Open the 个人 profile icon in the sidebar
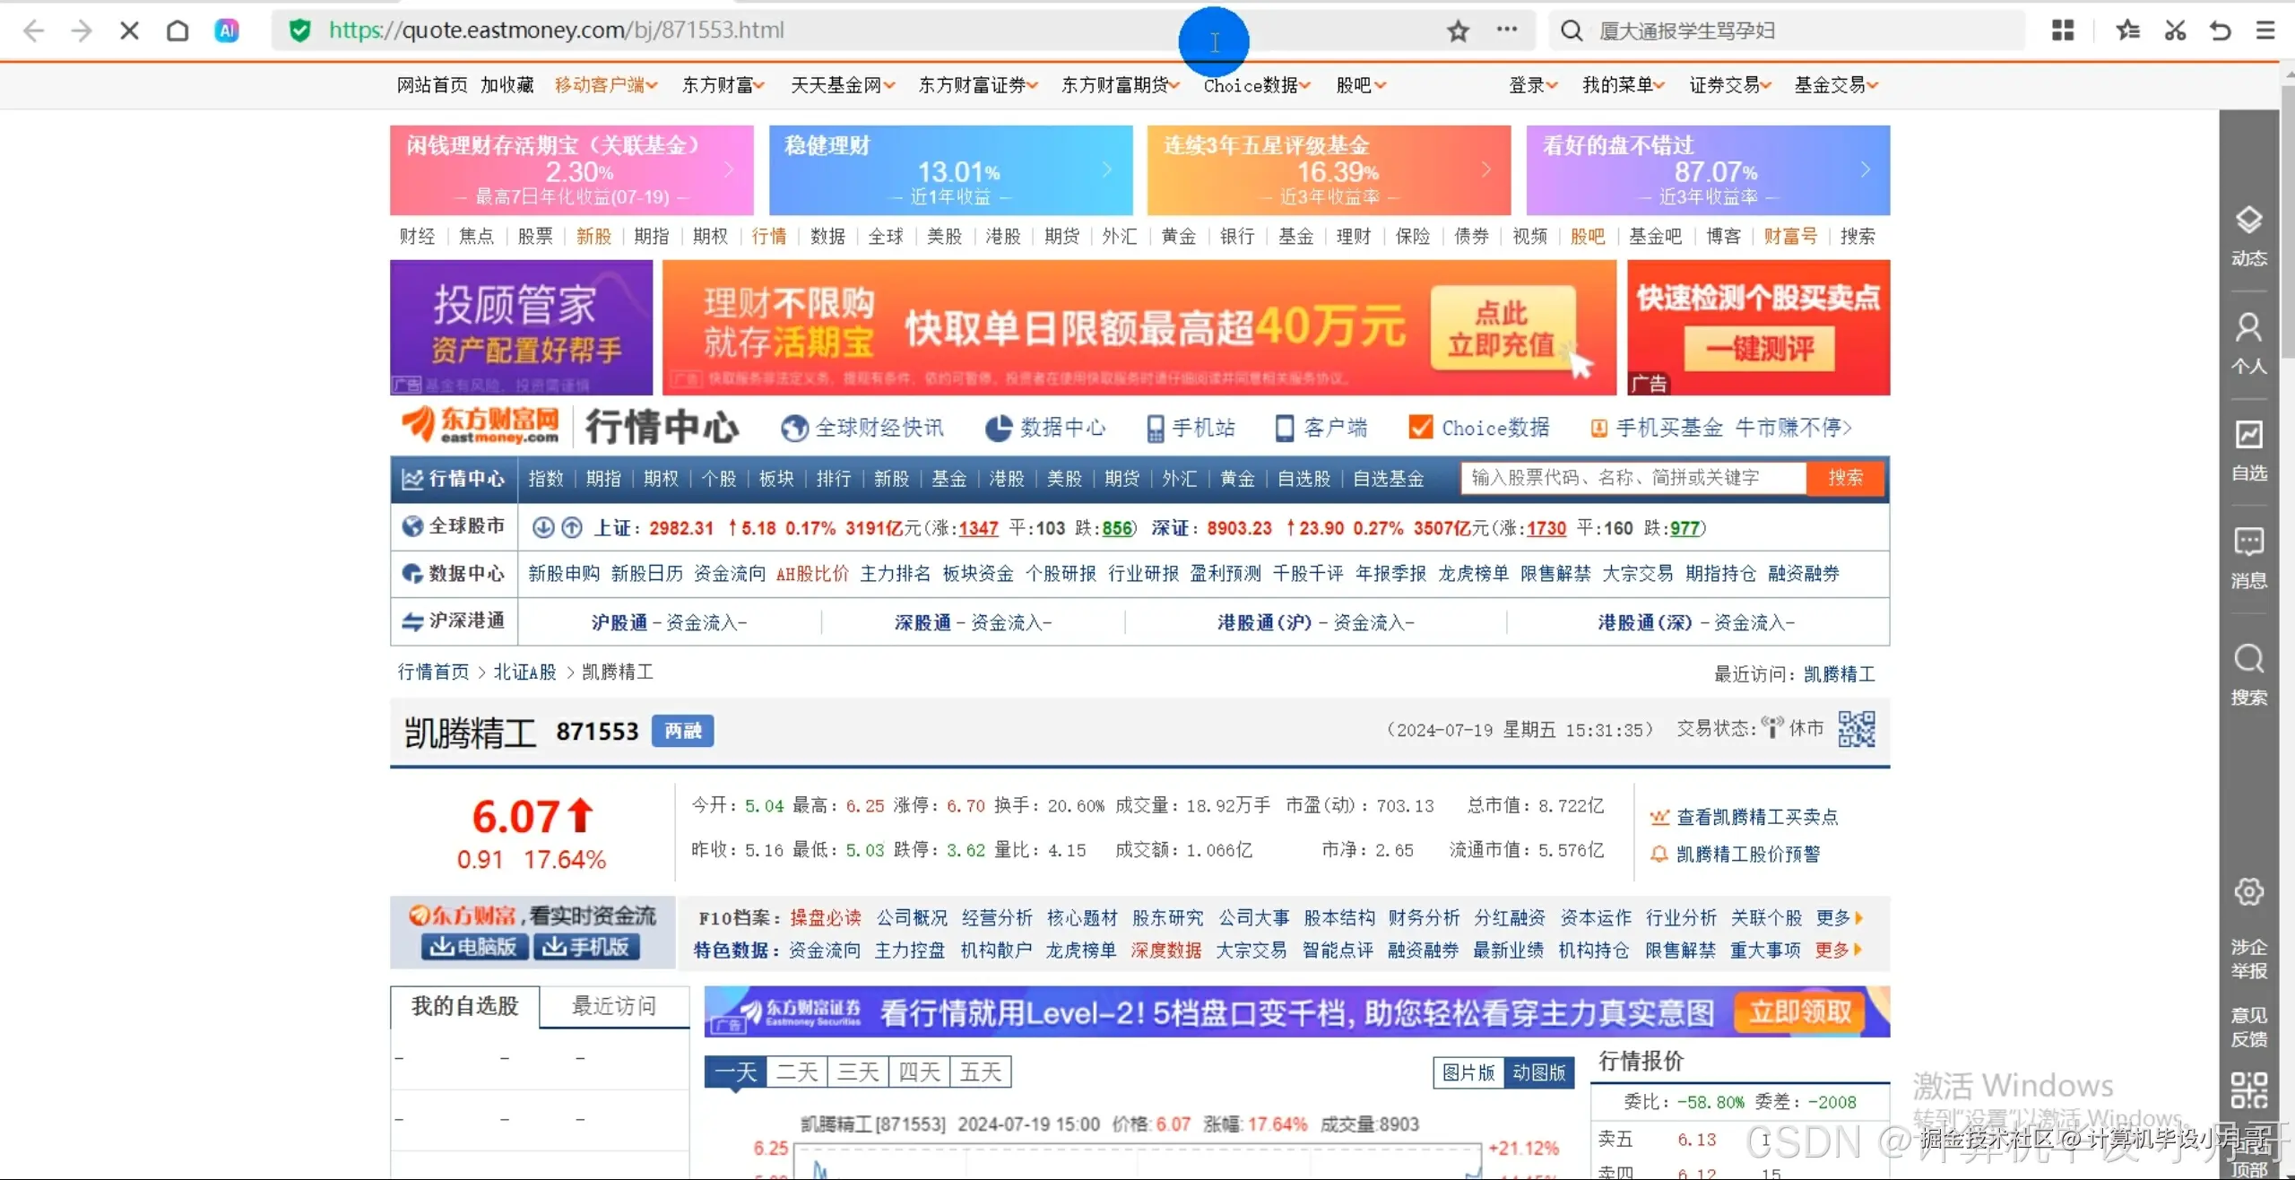This screenshot has height=1180, width=2295. tap(2248, 343)
